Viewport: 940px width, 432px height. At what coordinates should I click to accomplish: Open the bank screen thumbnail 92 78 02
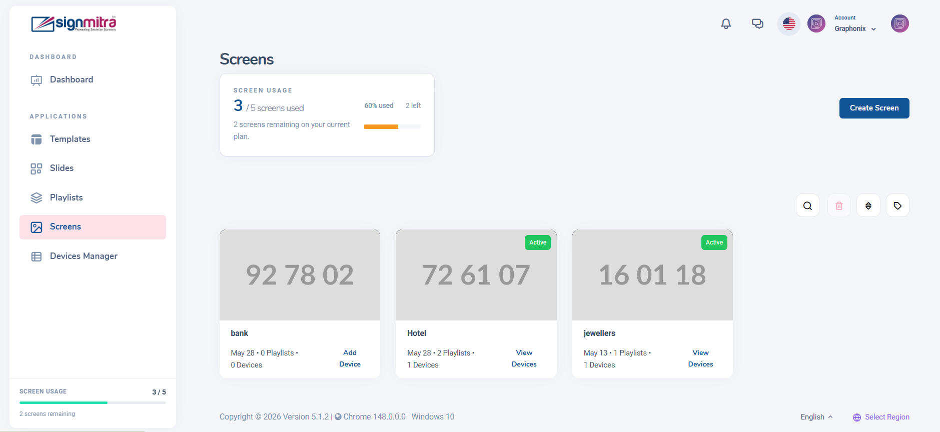[x=300, y=275]
